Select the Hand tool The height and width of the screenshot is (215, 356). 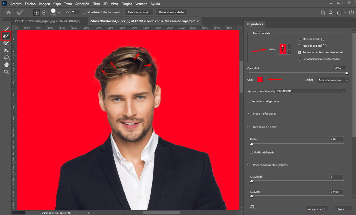(x=6, y=65)
